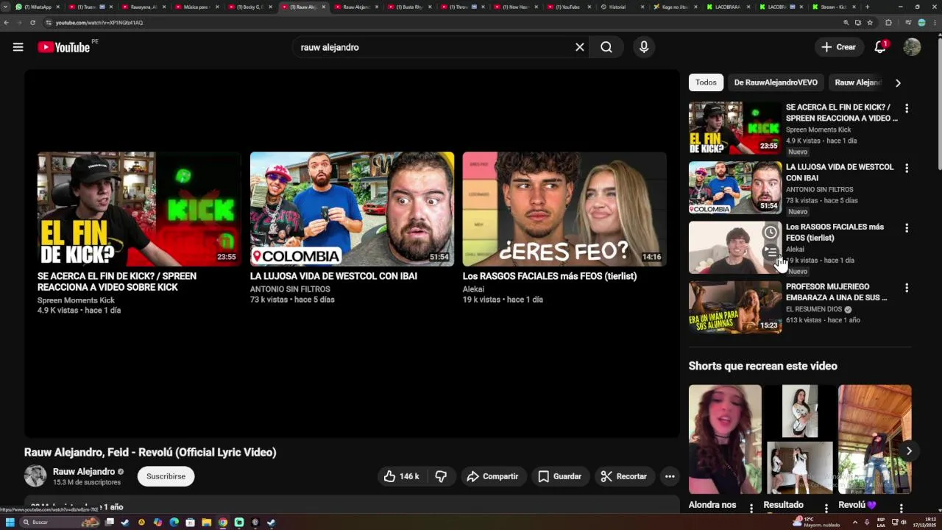Save video with the Guardar button

click(x=559, y=476)
